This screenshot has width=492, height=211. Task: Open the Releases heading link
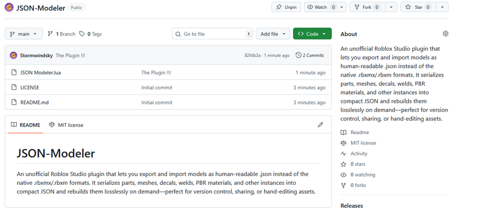[352, 206]
